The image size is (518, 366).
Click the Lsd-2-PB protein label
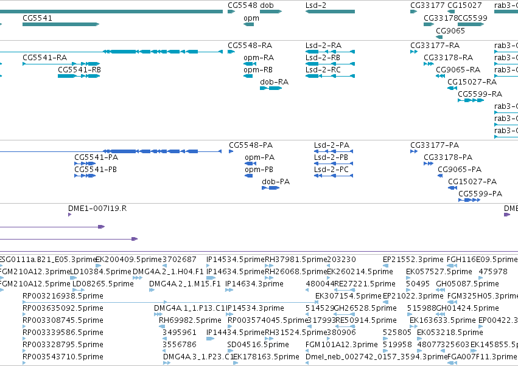point(331,157)
